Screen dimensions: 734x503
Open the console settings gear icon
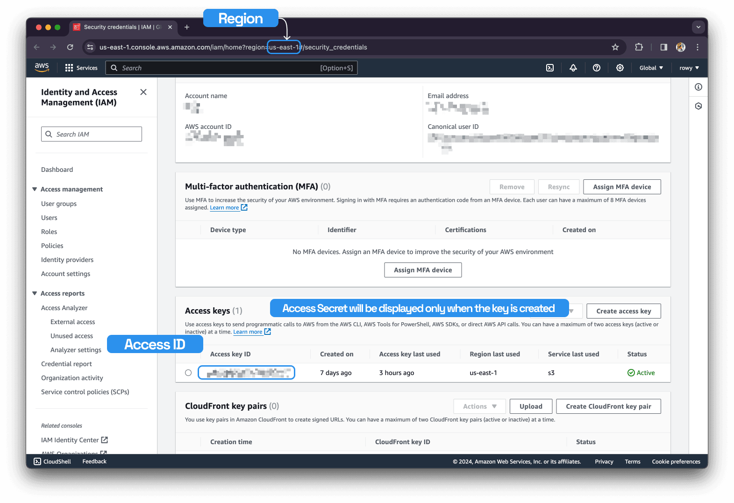click(x=620, y=68)
